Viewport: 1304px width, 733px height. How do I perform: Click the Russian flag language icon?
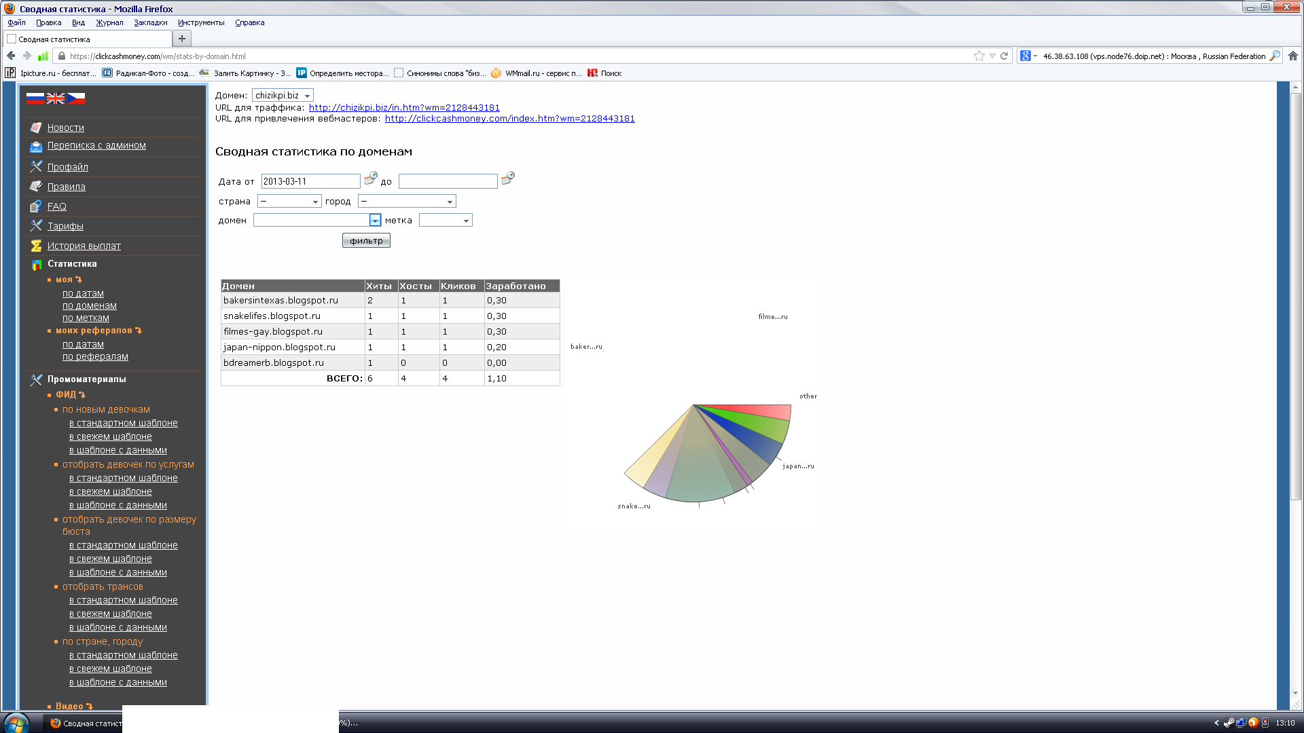coord(35,98)
